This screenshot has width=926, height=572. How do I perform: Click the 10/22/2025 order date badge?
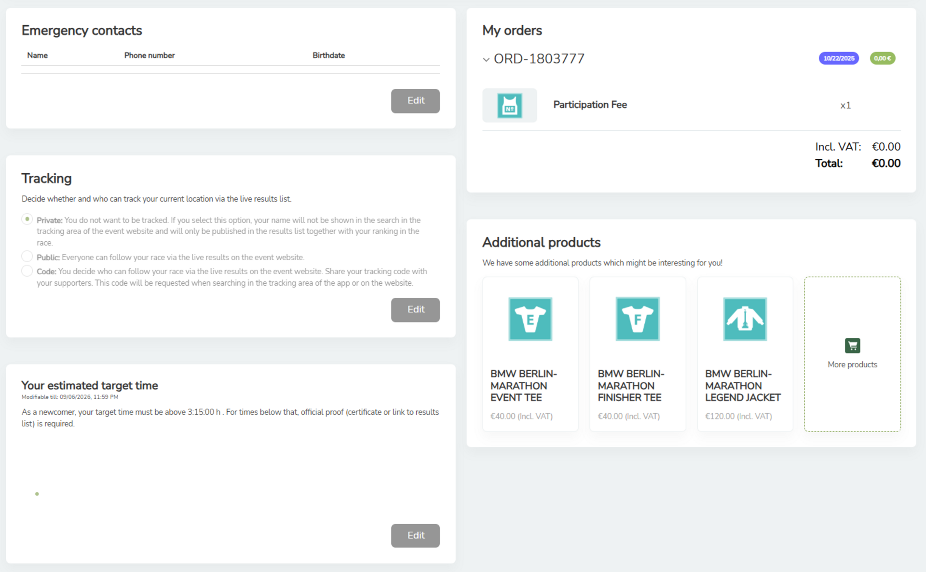tap(839, 58)
